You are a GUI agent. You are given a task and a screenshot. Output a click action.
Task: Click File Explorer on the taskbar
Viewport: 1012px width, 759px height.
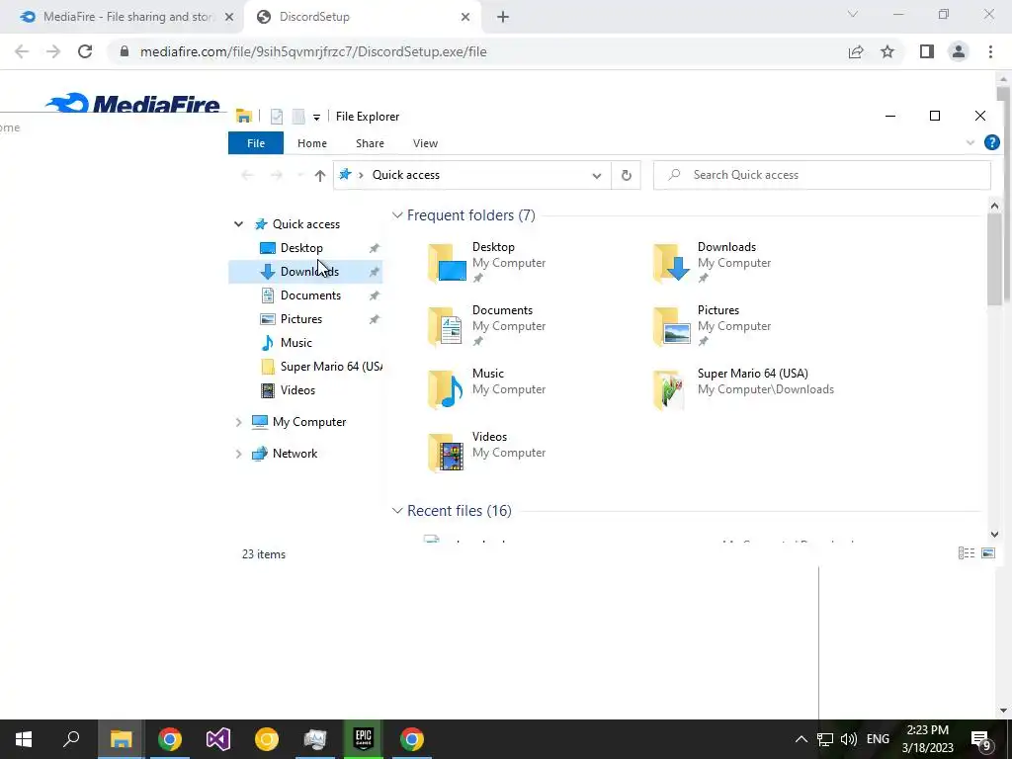(121, 739)
